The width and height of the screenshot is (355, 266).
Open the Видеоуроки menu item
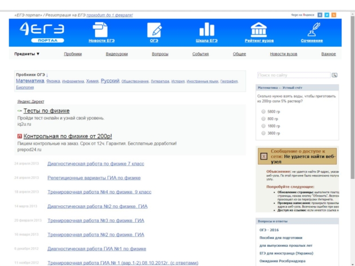pos(117,54)
